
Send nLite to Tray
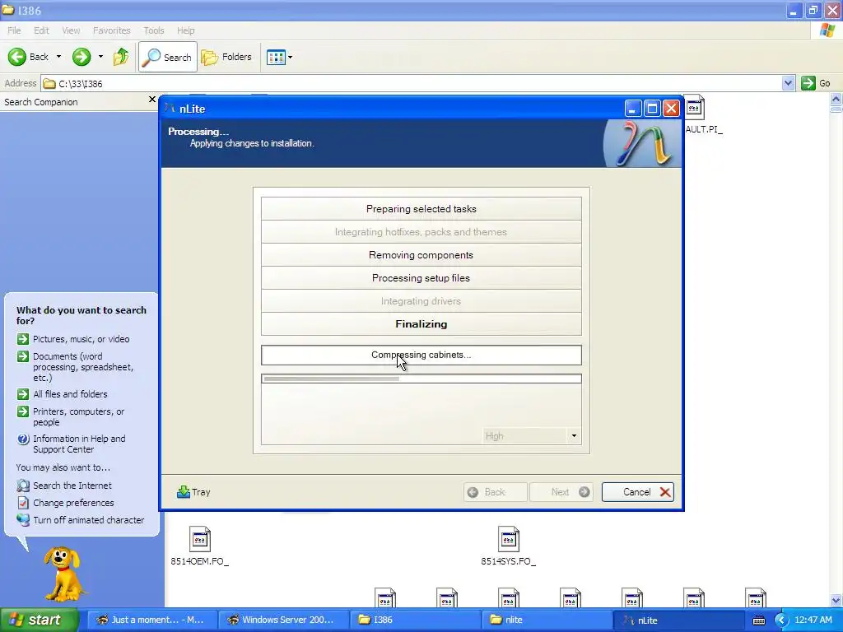coord(193,492)
